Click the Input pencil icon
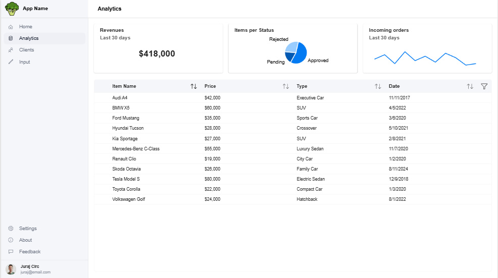This screenshot has width=498, height=278. 11,62
